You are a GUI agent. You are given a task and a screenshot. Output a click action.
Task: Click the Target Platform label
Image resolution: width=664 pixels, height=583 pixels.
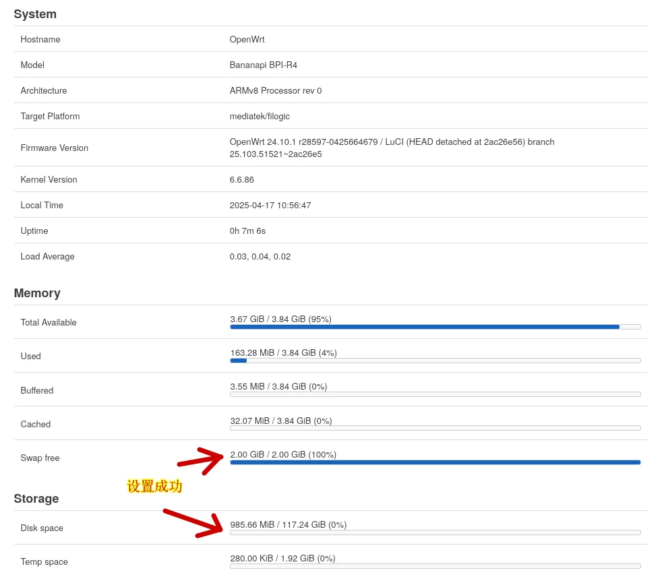[x=50, y=116]
